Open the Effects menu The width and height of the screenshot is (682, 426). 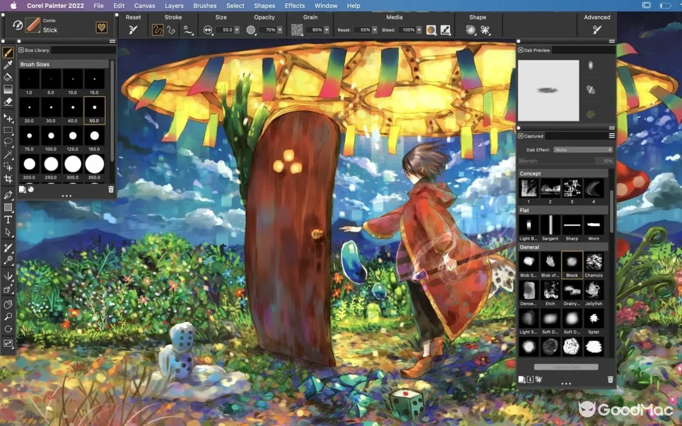pos(295,6)
